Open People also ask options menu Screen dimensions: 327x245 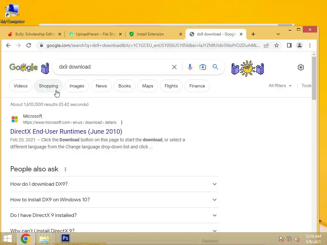(x=65, y=169)
